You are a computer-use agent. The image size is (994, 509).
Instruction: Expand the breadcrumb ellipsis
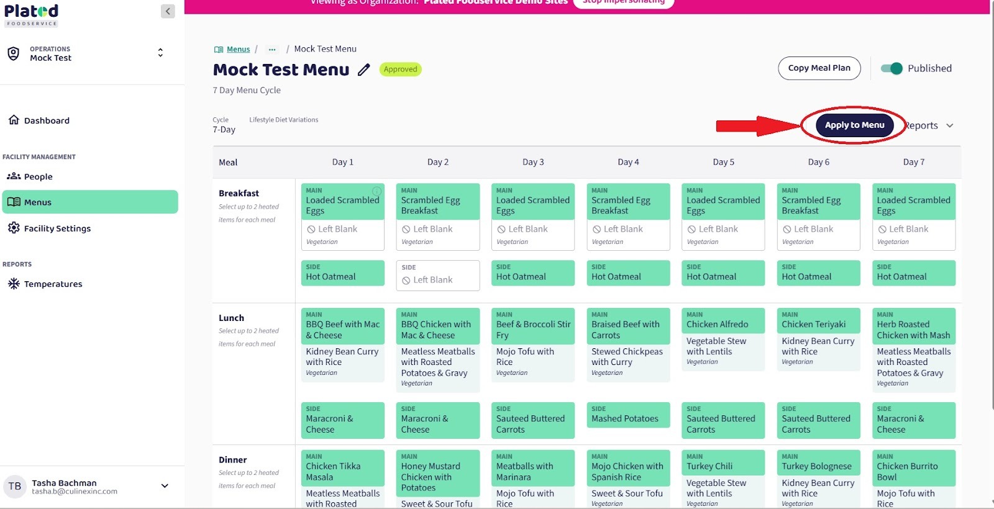(272, 49)
